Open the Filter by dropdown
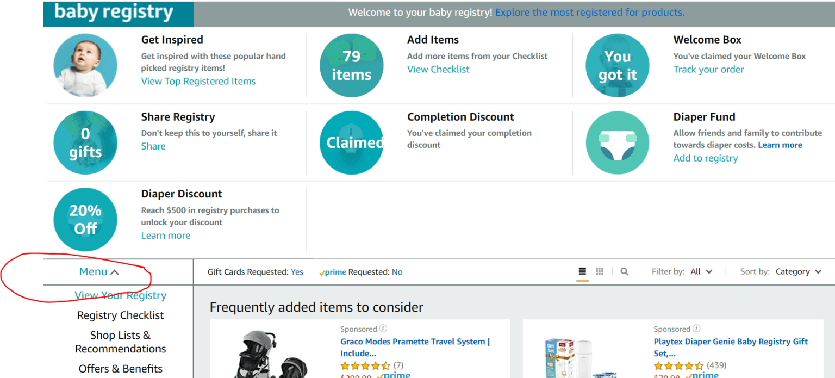 pyautogui.click(x=701, y=271)
